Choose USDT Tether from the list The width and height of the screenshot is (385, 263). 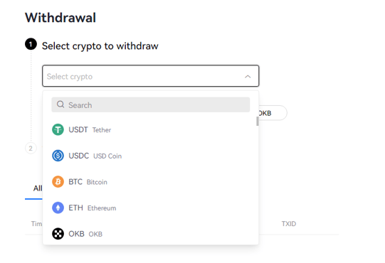(x=151, y=129)
